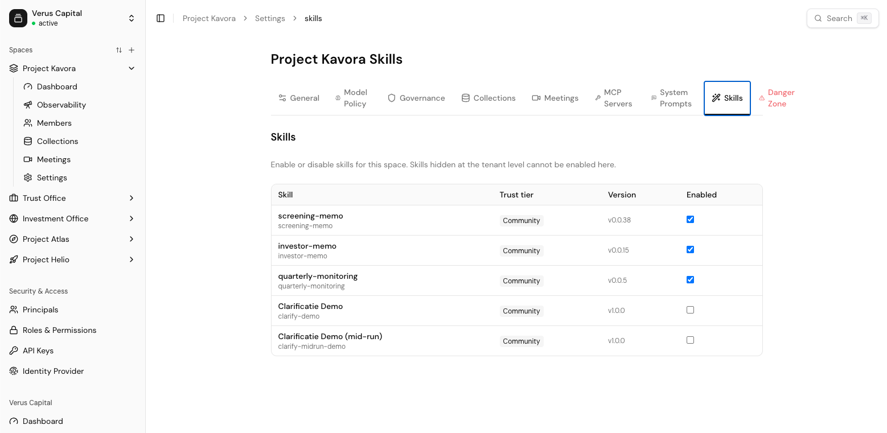
Task: Collapse the Project Kavora space
Action: (x=132, y=68)
